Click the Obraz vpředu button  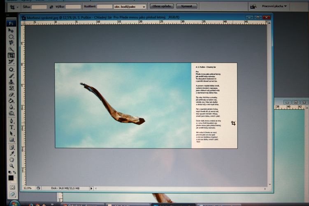(x=162, y=6)
